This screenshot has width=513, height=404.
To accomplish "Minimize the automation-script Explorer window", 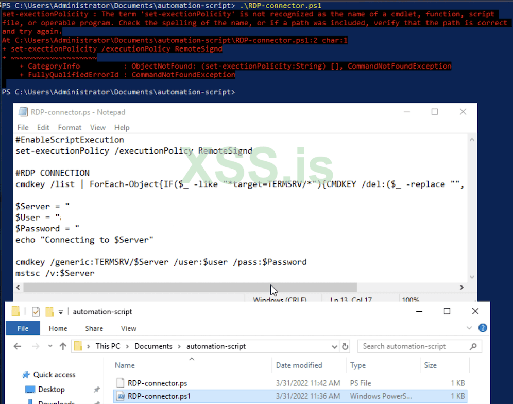I will tap(419, 311).
